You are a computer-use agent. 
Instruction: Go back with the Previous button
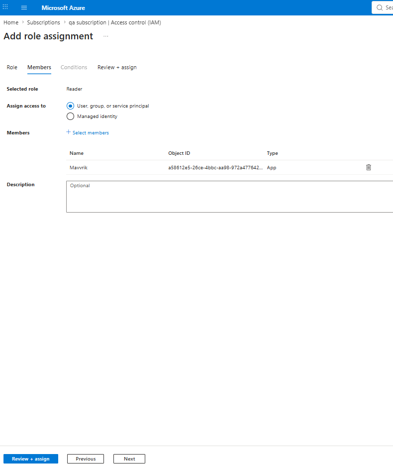(x=86, y=459)
